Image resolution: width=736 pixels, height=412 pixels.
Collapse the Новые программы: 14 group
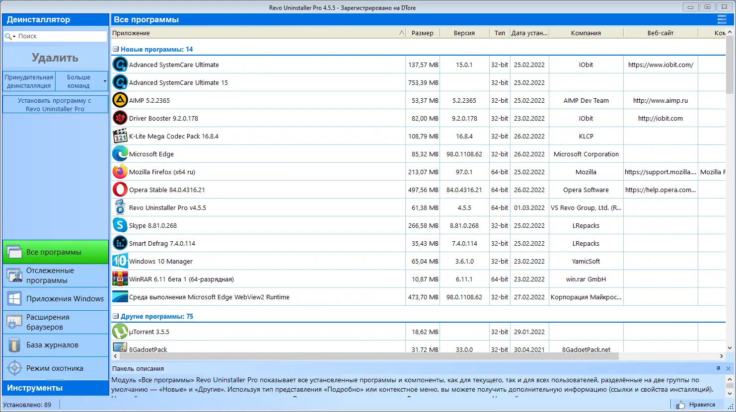pos(115,49)
